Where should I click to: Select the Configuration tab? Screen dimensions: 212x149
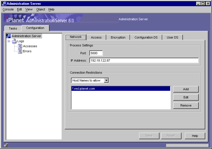point(35,28)
